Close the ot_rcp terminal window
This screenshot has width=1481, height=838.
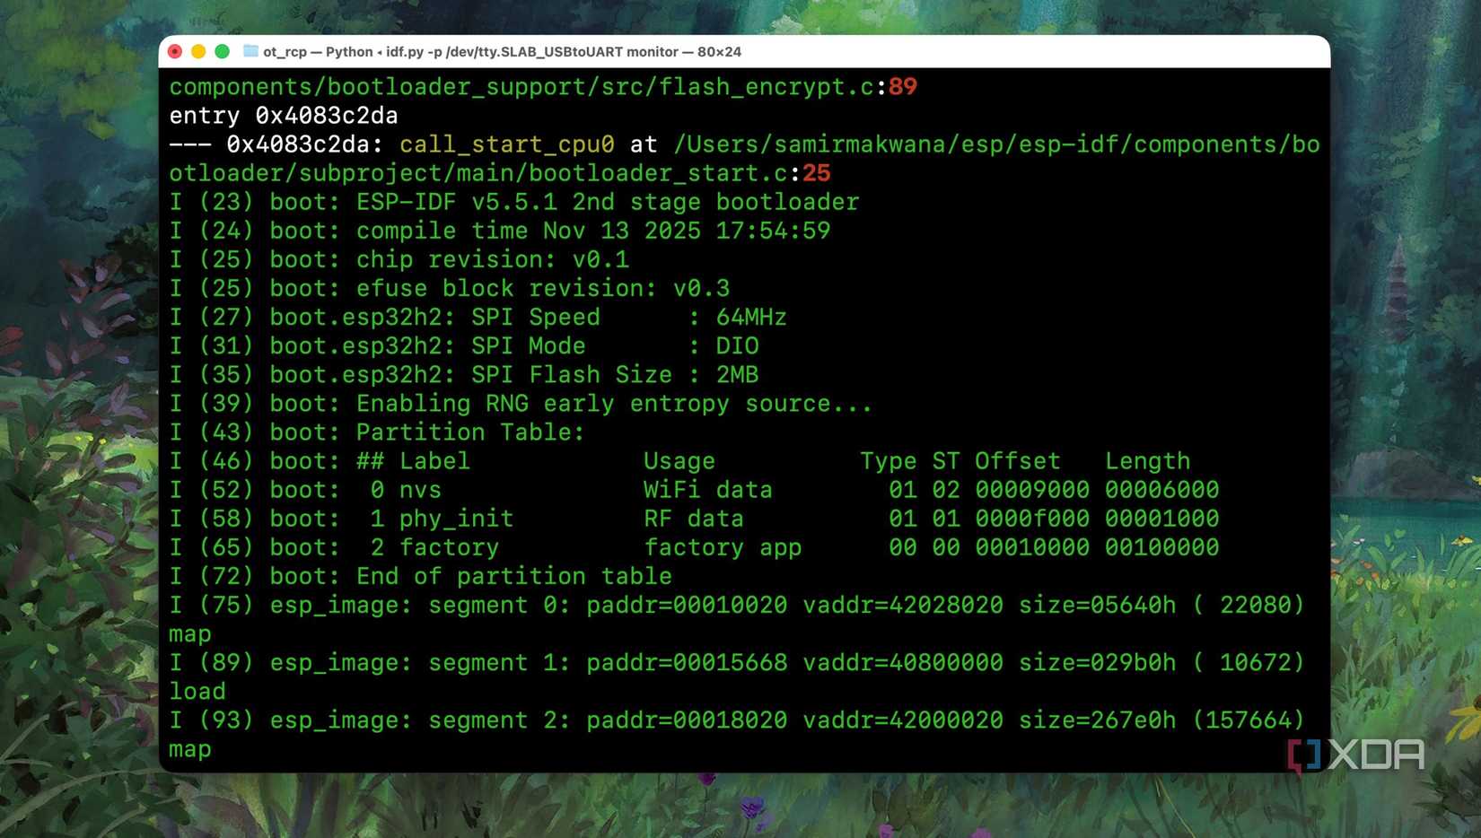(x=175, y=51)
